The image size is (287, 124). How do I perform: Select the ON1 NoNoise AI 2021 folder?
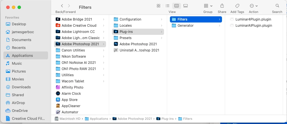(x=80, y=62)
